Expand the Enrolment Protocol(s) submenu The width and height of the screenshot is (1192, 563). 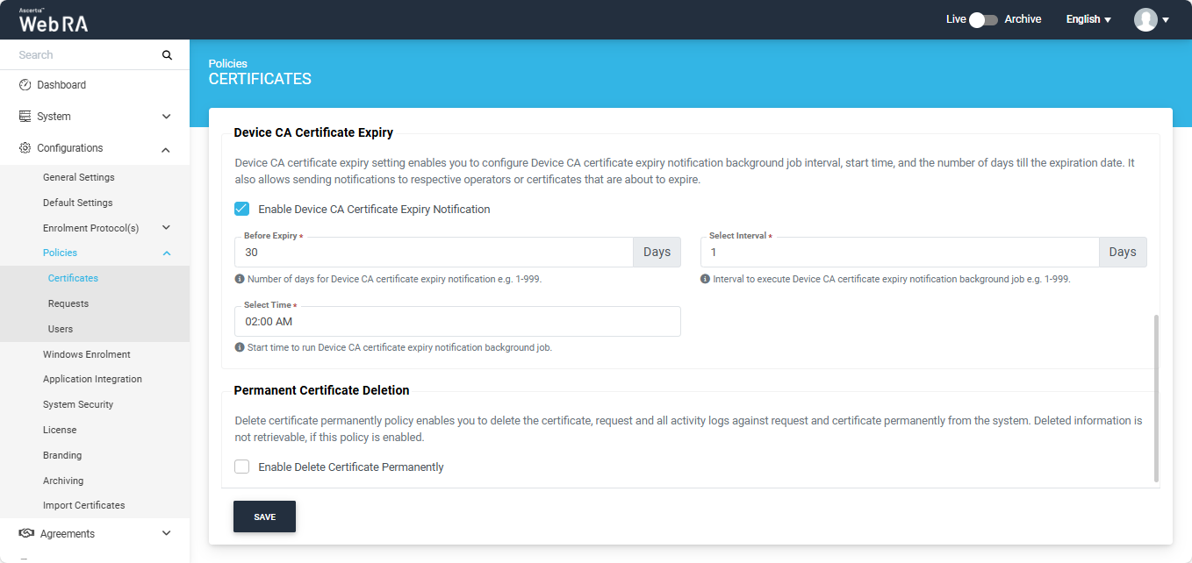(x=166, y=228)
